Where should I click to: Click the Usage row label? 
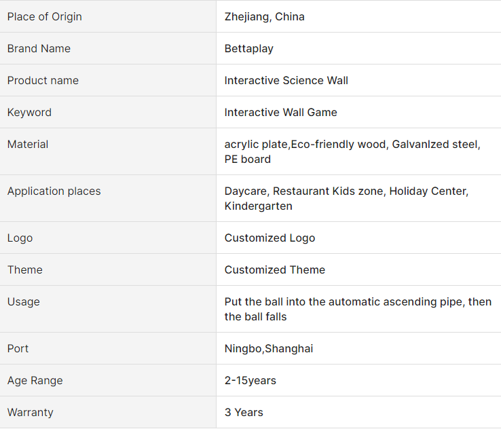23,302
